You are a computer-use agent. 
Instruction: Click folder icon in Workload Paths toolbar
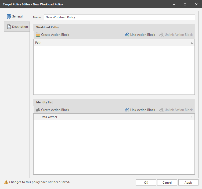point(38,35)
